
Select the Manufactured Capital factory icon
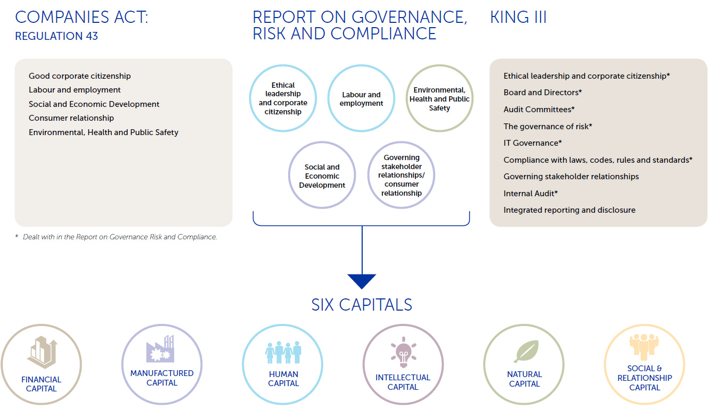pos(161,349)
